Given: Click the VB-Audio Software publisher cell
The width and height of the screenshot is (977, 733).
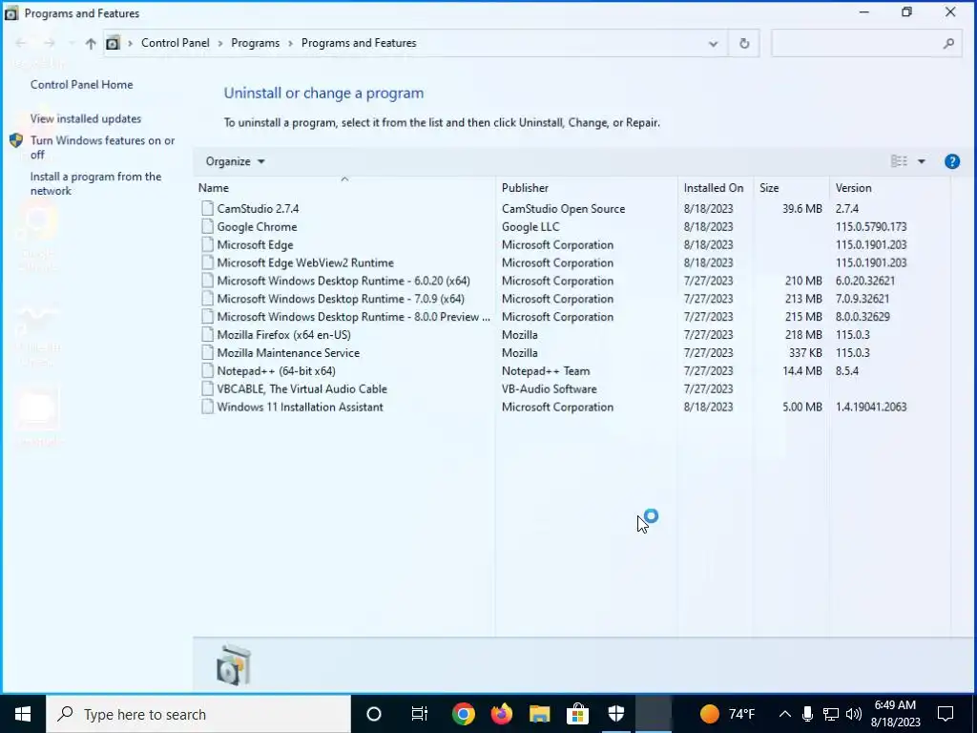Looking at the screenshot, I should [549, 389].
